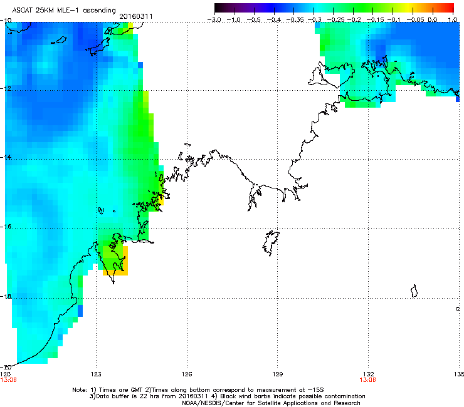Image resolution: width=464 pixels, height=407 pixels.
Task: Click the -3.0 color scale label
Action: [x=214, y=20]
